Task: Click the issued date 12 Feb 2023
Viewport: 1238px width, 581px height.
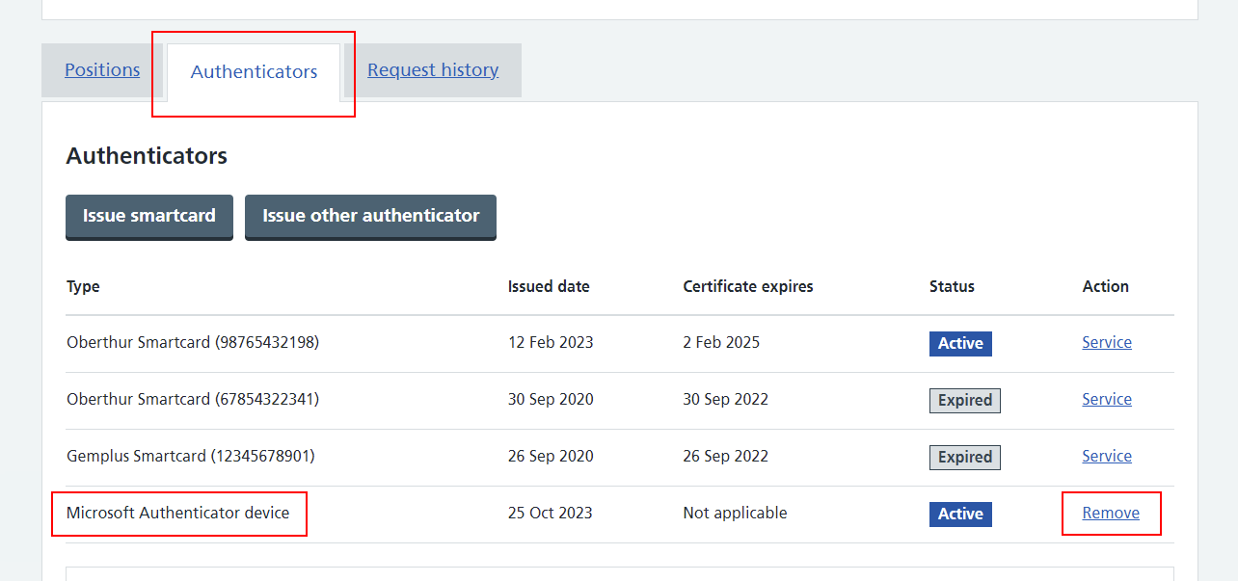Action: pyautogui.click(x=551, y=343)
